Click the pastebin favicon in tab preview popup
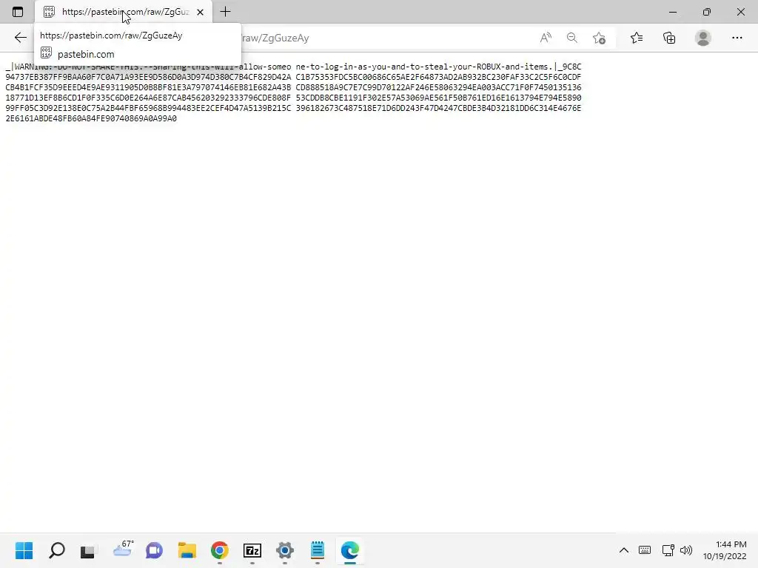Viewport: 758px width, 568px height. pyautogui.click(x=47, y=53)
